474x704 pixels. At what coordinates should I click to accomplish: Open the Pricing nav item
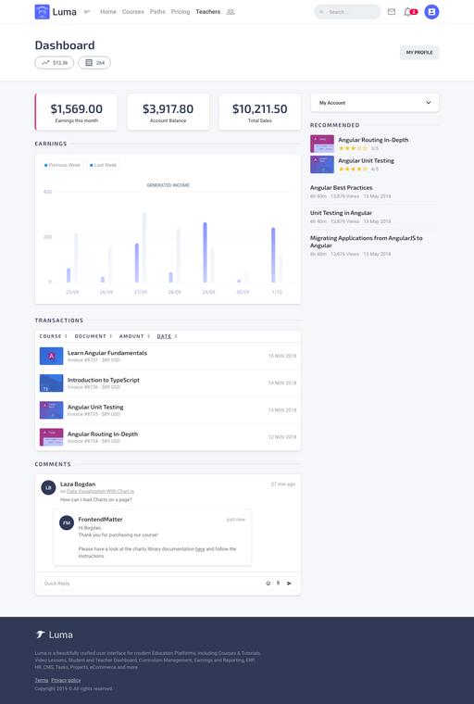tap(181, 12)
